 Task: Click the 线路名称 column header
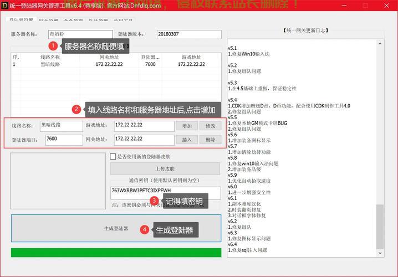pos(50,57)
